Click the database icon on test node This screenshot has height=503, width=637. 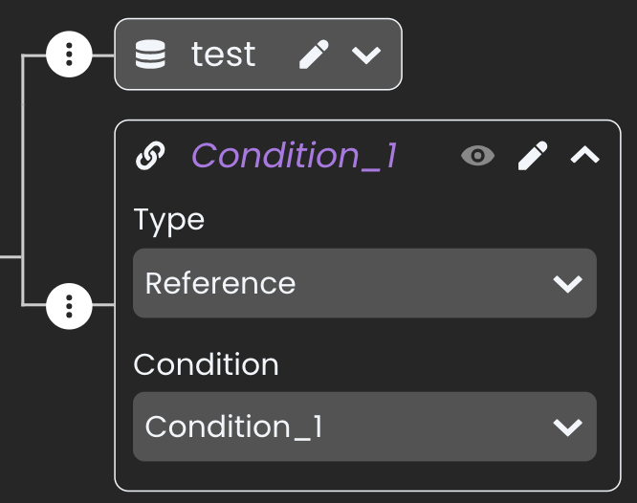click(x=150, y=55)
